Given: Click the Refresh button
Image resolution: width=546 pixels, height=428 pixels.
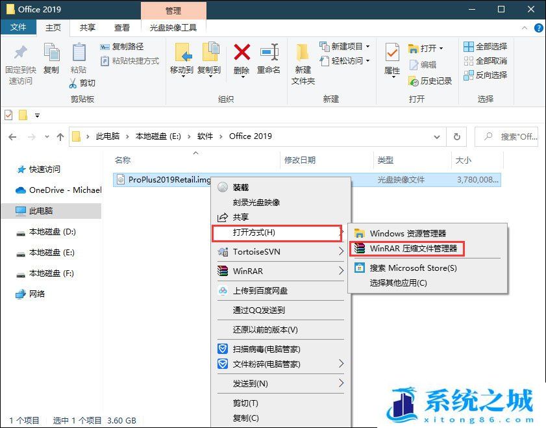Looking at the screenshot, I should point(457,137).
